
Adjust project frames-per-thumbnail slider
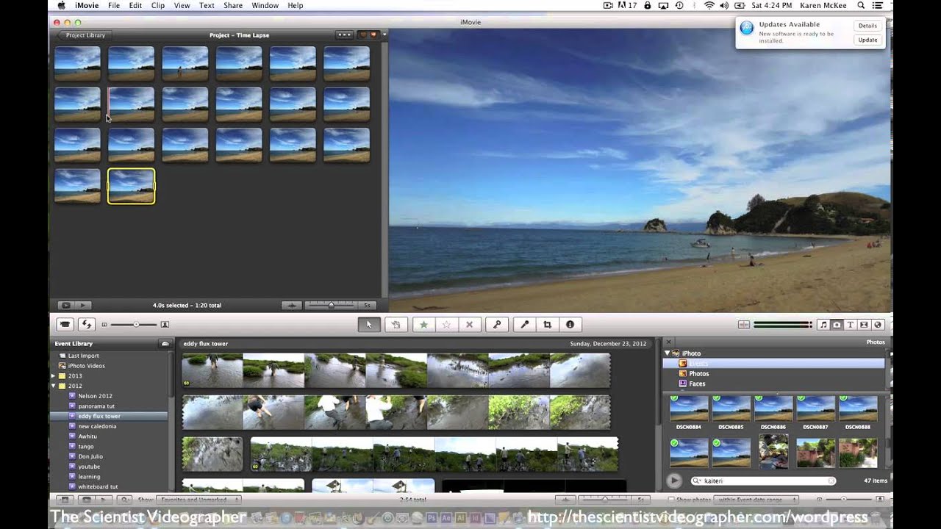[331, 305]
